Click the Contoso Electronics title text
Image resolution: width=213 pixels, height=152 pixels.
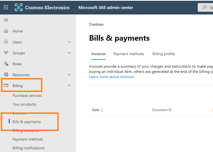tap(47, 8)
